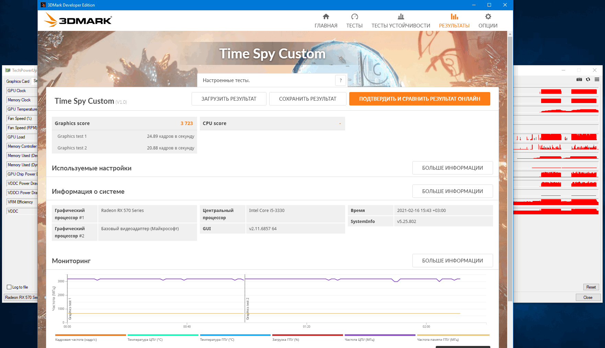
Task: Click the Graphics score value 3 723
Action: pos(187,123)
